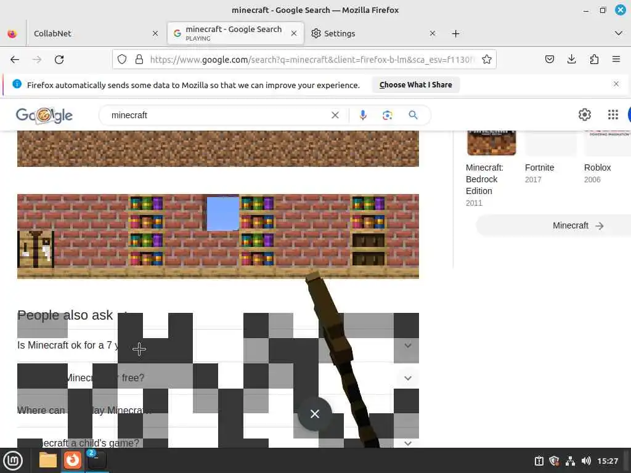
Task: Open the terminal taskbar item
Action: pyautogui.click(x=97, y=460)
